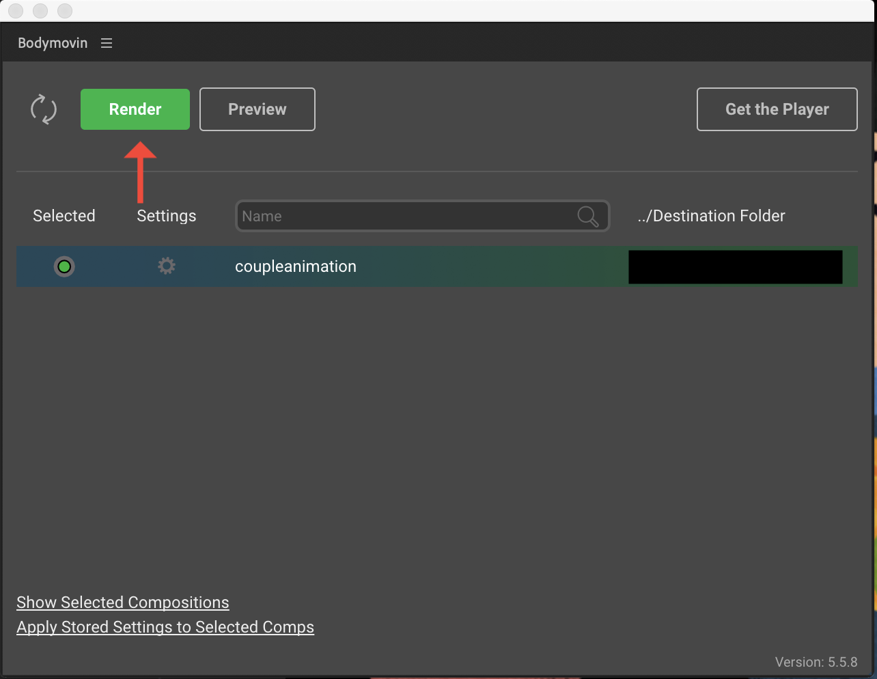Click the Bodymovin panel title

pyautogui.click(x=53, y=43)
